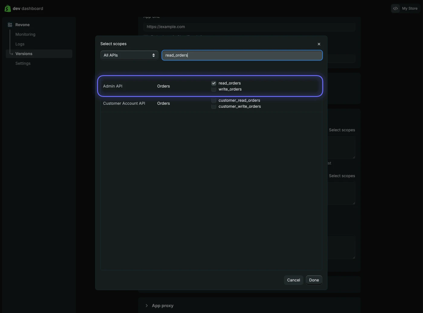Click Orders in the Admin API row
Image resolution: width=423 pixels, height=313 pixels.
pos(164,86)
